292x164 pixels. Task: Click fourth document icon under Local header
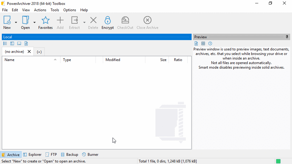pyautogui.click(x=26, y=43)
